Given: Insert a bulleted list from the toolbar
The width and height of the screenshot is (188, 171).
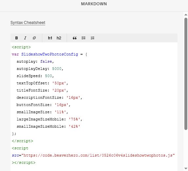Looking at the screenshot, I should pos(83,38).
